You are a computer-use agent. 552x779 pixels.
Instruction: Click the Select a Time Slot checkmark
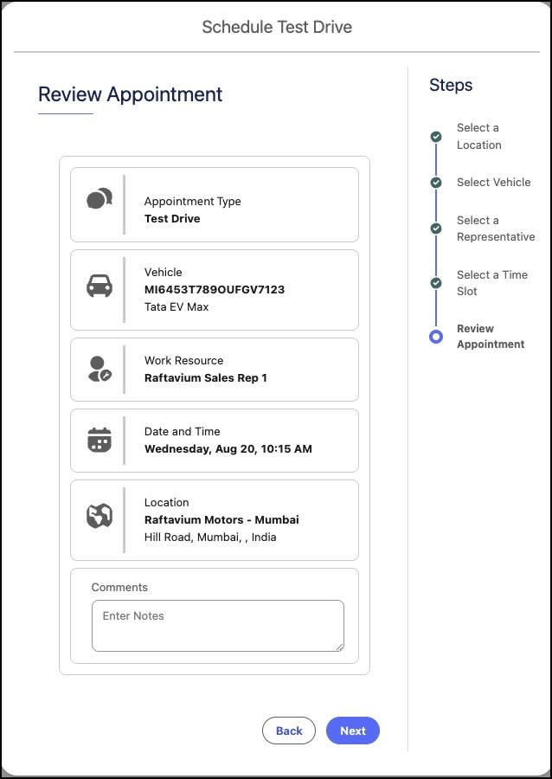tap(436, 283)
